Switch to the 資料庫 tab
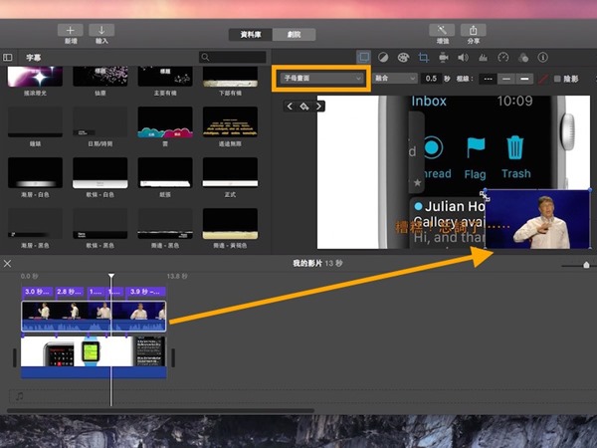Image resolution: width=597 pixels, height=448 pixels. pyautogui.click(x=250, y=33)
